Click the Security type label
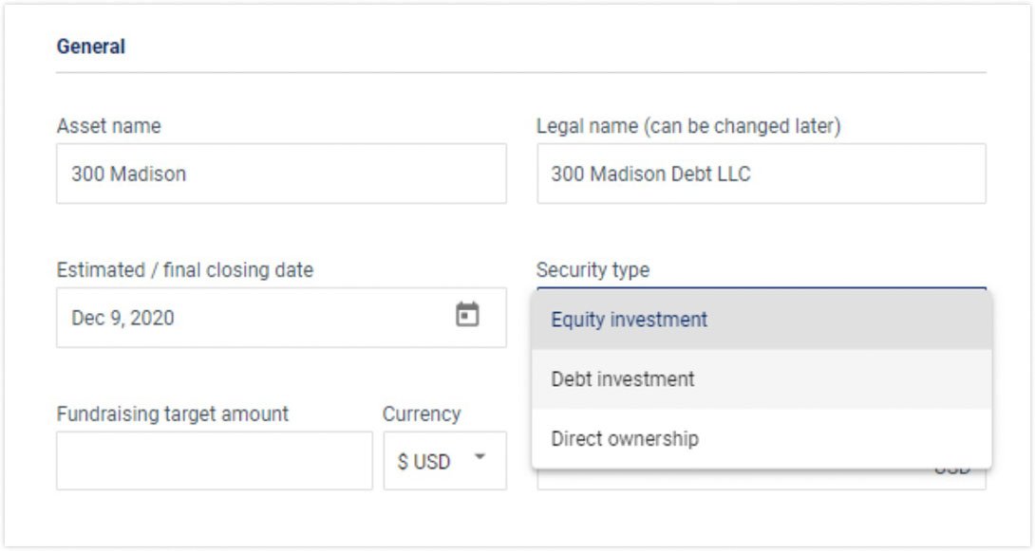Image resolution: width=1035 pixels, height=551 pixels. click(x=593, y=269)
